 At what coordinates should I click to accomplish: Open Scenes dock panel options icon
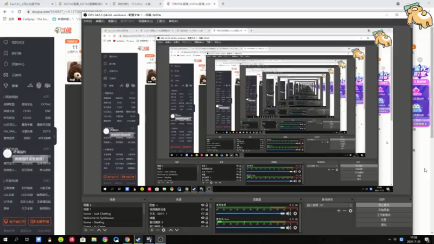coord(144,200)
